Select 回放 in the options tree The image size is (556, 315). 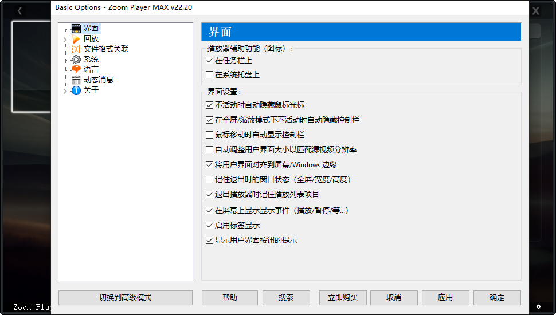91,38
